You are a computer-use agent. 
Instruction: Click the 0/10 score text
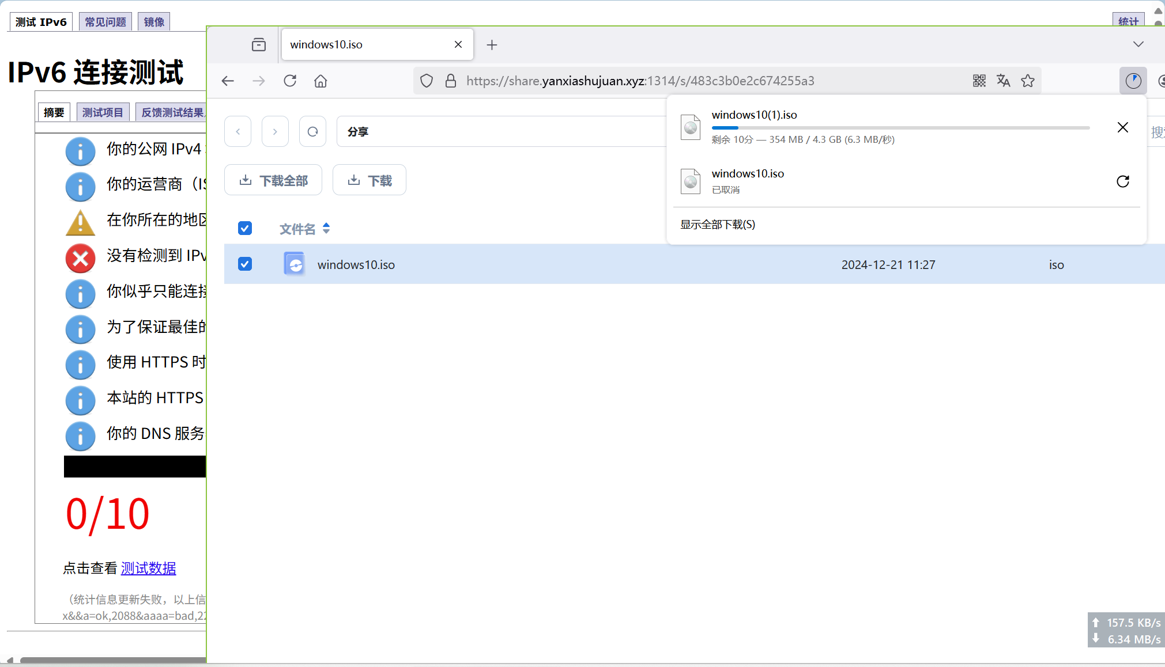[x=108, y=514]
